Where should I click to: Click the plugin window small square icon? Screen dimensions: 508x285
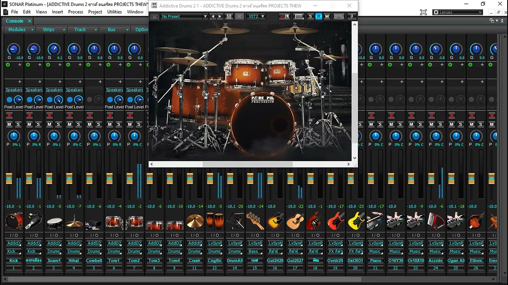(x=154, y=17)
